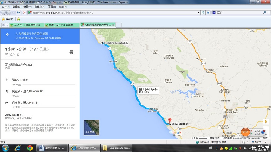Click the blue plus on speed widget
271x152 pixels.
click(x=263, y=132)
